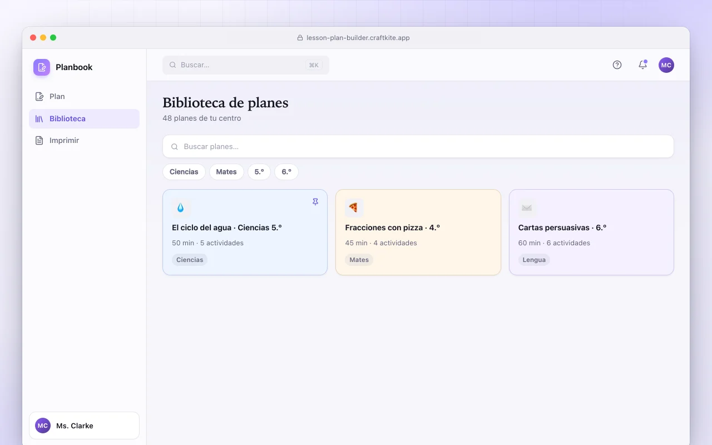Image resolution: width=712 pixels, height=445 pixels.
Task: Click the Planbook logo icon
Action: click(42, 67)
